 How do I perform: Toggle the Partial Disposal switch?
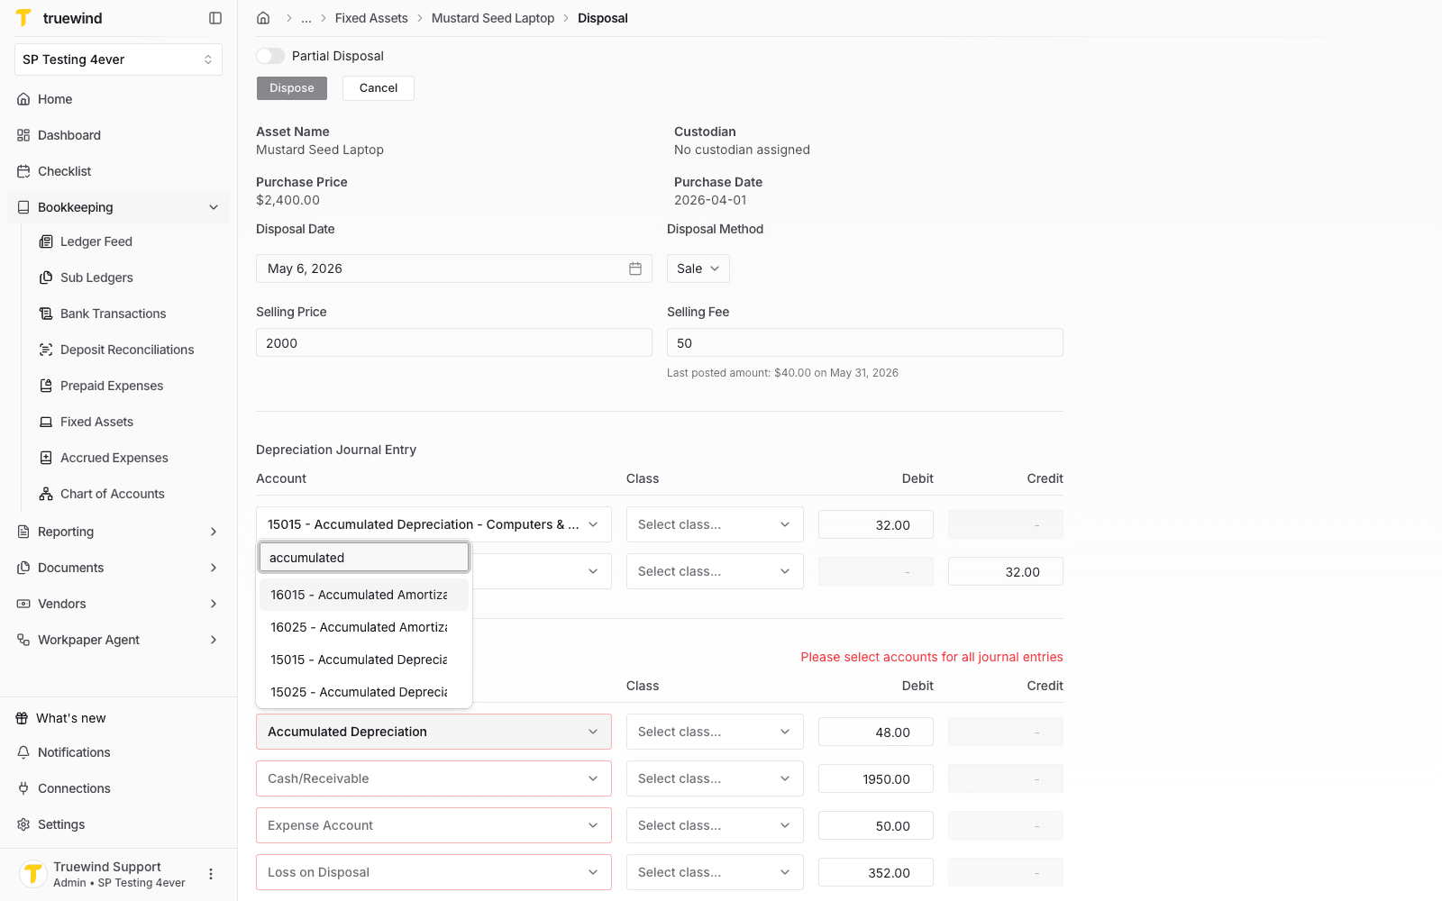(270, 56)
